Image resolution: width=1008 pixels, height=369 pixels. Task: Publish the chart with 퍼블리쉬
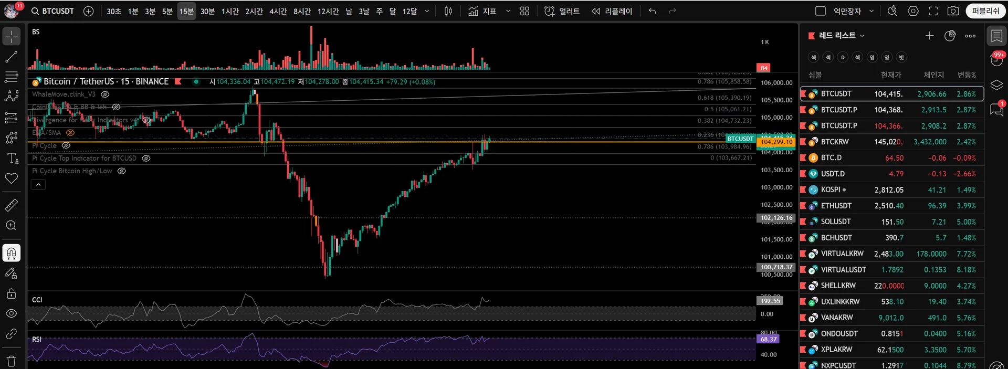click(985, 11)
